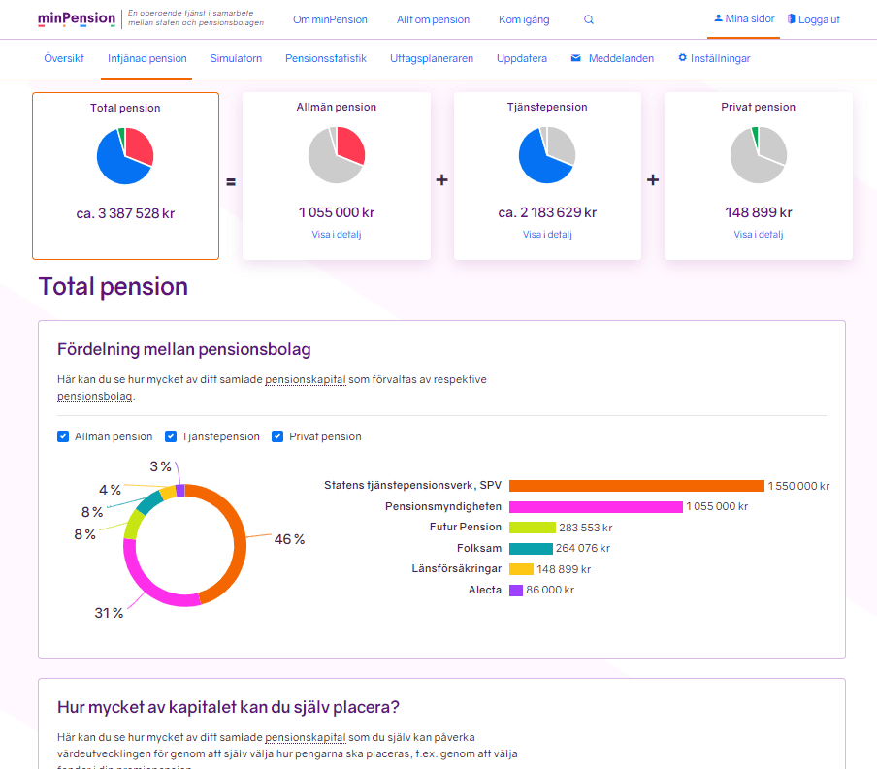Click Visa i detalj under Allmän pension
877x769 pixels.
pyautogui.click(x=336, y=234)
